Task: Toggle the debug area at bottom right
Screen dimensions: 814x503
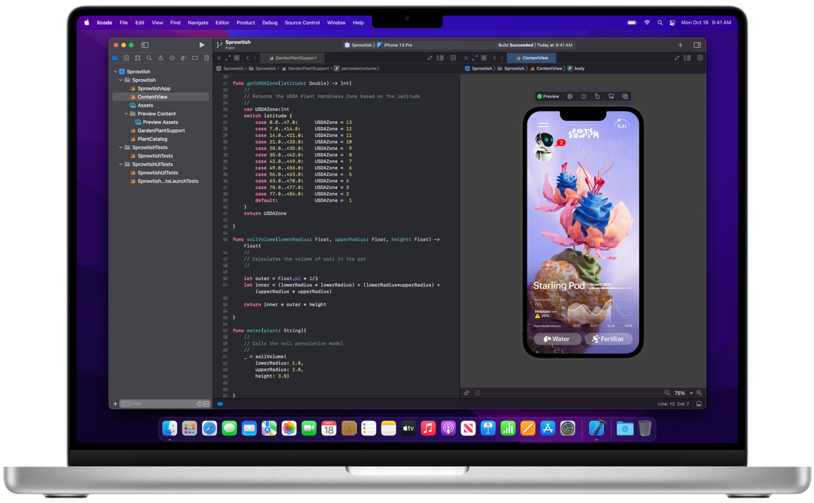Action: tap(699, 404)
